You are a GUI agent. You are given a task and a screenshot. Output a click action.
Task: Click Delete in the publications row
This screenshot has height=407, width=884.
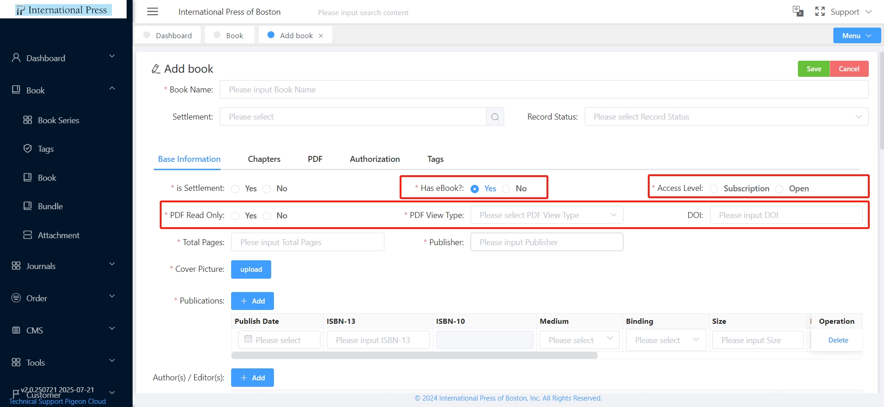838,340
